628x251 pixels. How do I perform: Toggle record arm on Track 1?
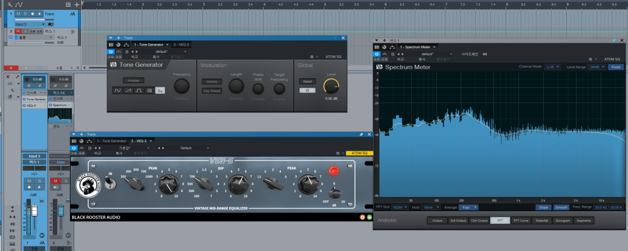[32, 14]
